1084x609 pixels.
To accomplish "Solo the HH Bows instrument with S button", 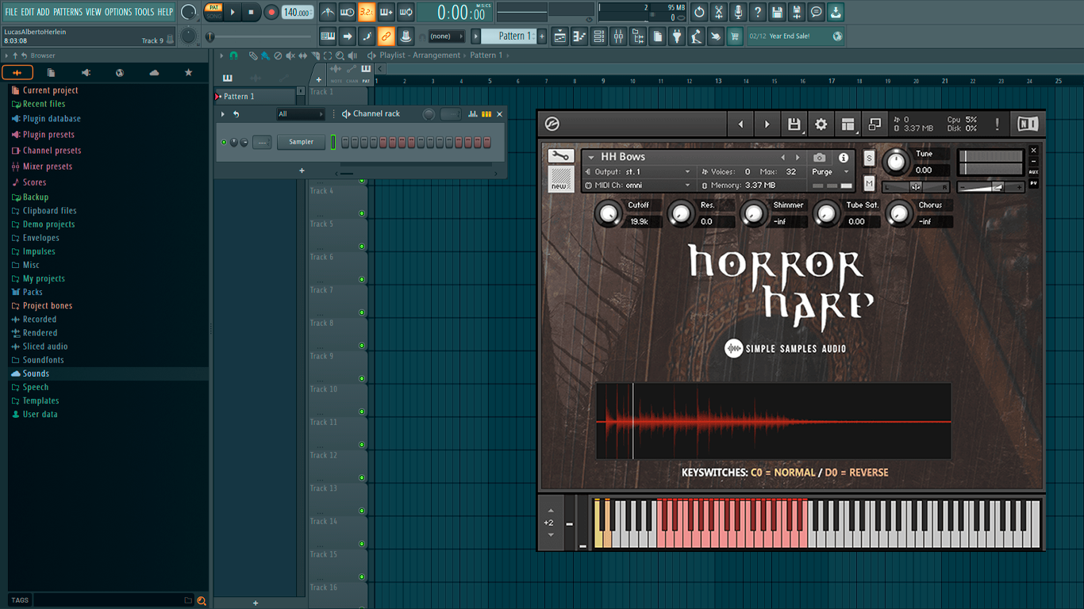I will (x=869, y=159).
